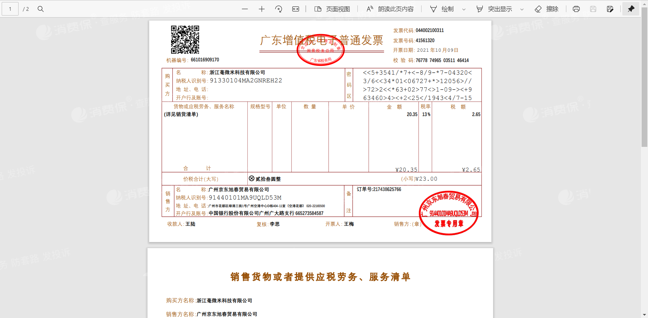This screenshot has width=648, height=318.
Task: Click issuer name 王梅
Action: click(349, 224)
